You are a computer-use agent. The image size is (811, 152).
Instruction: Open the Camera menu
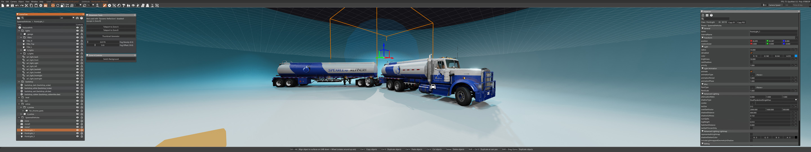coord(14,2)
